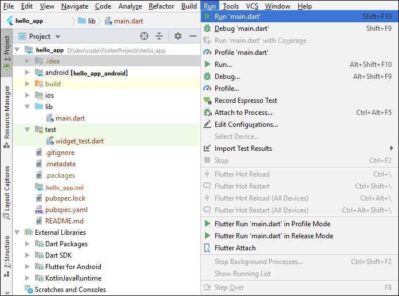Click green play icon for Release Mode run
The height and width of the screenshot is (296, 399).
point(207,235)
